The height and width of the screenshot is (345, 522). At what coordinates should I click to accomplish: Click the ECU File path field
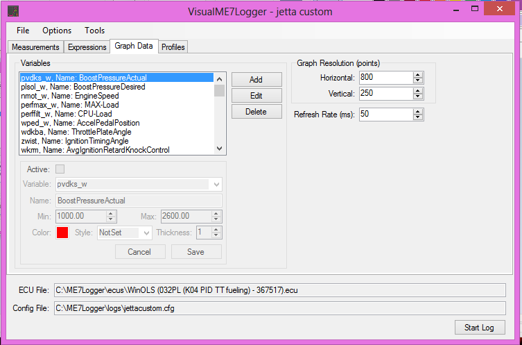tap(279, 290)
